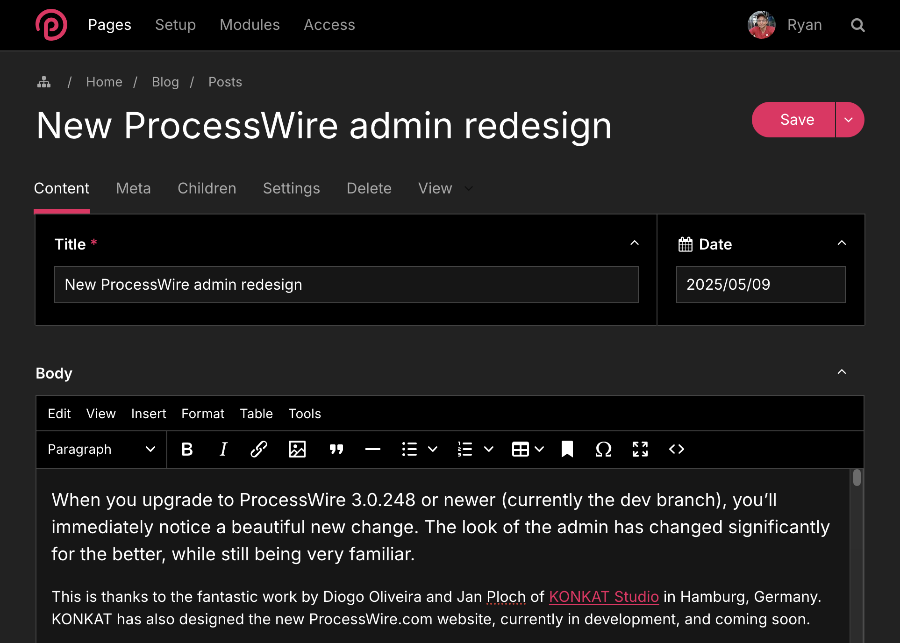Open the Pages top menu
Viewport: 900px width, 643px height.
110,25
